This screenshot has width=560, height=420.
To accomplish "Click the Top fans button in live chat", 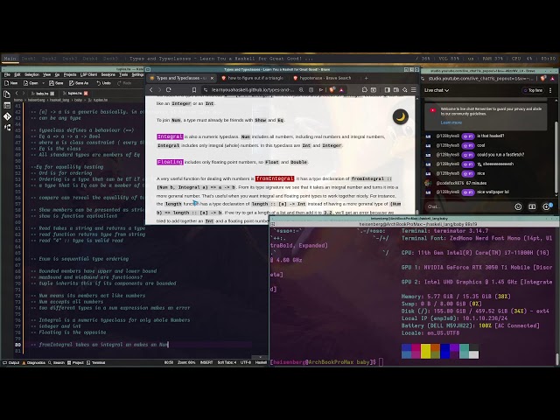I will pyautogui.click(x=533, y=90).
